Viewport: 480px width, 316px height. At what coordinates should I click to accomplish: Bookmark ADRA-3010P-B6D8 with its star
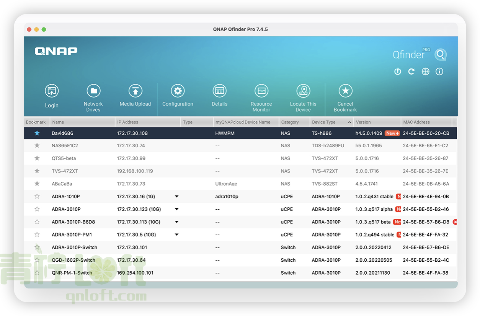coord(37,222)
